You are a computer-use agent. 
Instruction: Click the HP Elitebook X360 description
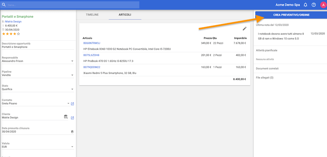click(127, 49)
